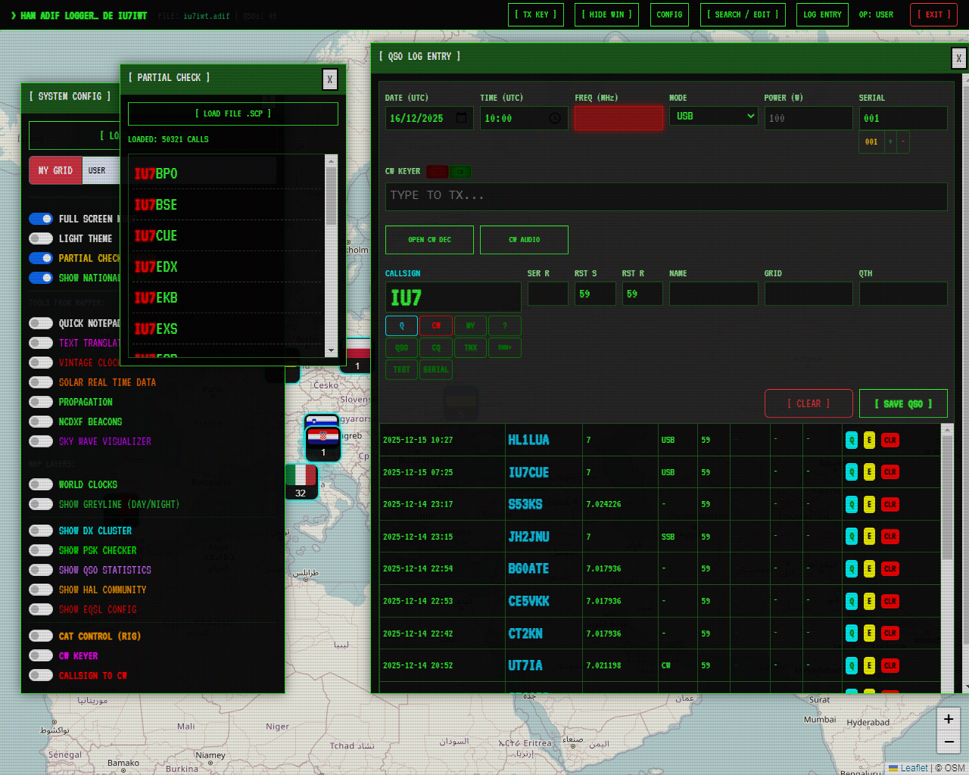This screenshot has height=775, width=969.
Task: Enable CAT Control (Rig) switch
Action: pyautogui.click(x=41, y=636)
